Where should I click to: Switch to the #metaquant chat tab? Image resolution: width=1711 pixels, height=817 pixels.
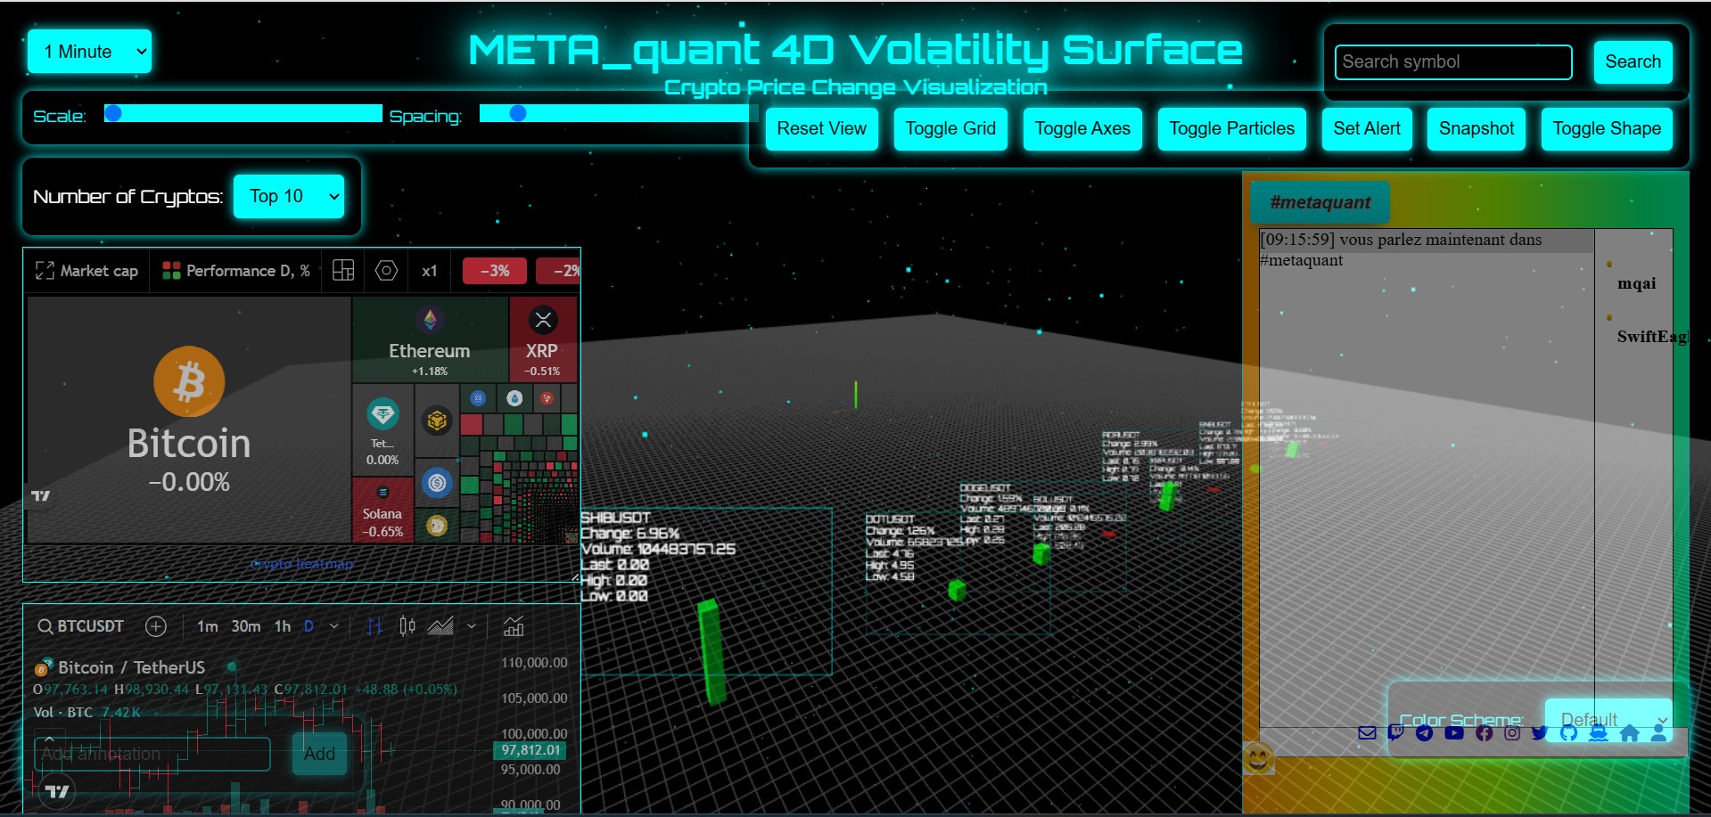[x=1320, y=202]
